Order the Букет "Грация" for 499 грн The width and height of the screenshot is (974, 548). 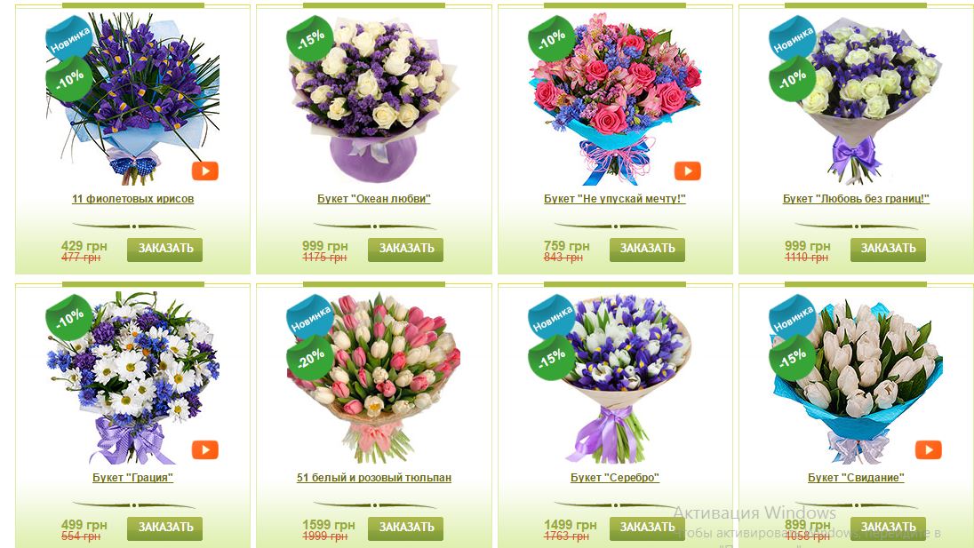pyautogui.click(x=165, y=528)
